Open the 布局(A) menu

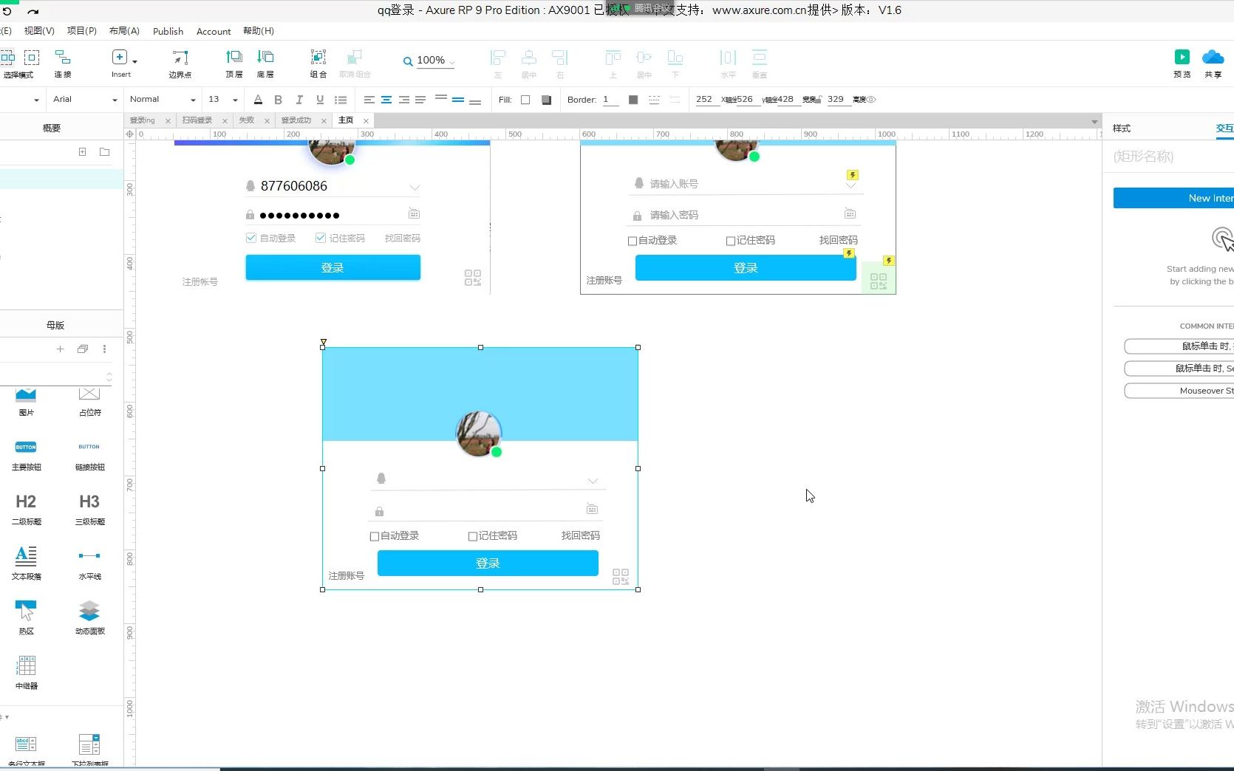[124, 31]
